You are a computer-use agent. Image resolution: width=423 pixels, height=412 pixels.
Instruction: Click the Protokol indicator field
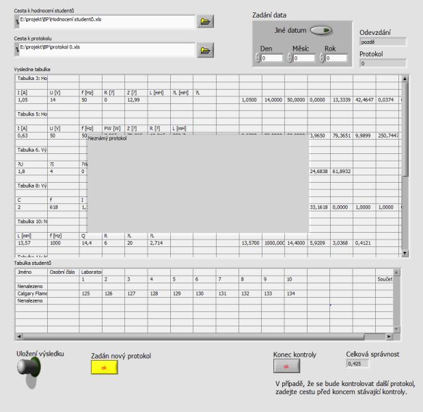(x=383, y=64)
